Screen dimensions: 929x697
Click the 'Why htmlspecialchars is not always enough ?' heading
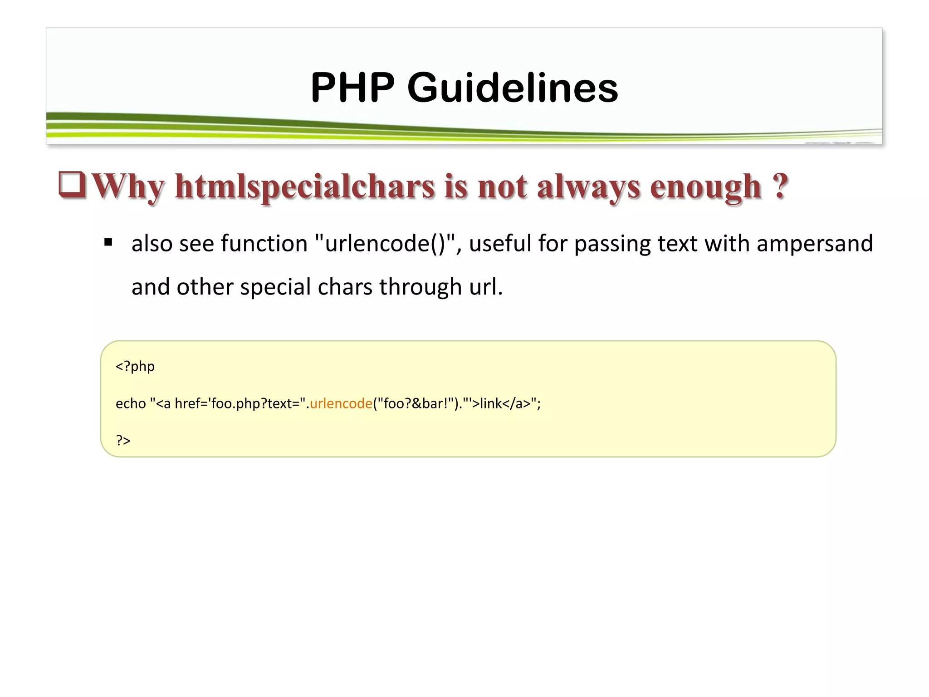(x=440, y=187)
